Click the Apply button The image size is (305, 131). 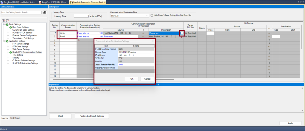(290, 123)
